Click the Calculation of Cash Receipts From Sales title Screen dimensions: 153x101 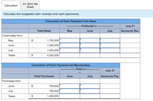click(71, 21)
